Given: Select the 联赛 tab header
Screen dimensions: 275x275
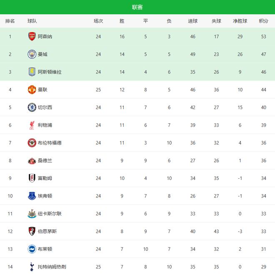Looking at the screenshot, I should click(137, 7).
